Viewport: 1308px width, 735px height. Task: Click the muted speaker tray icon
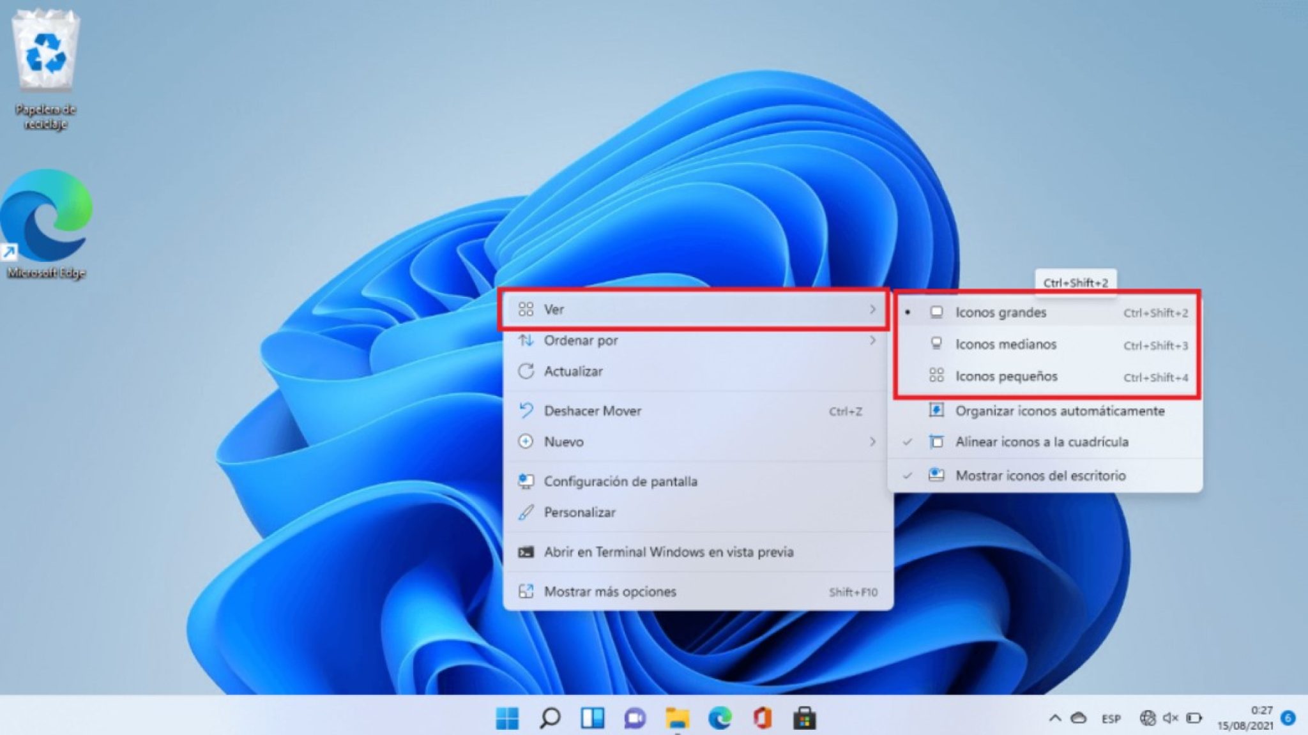tap(1170, 718)
